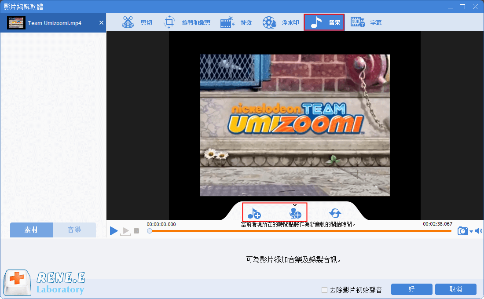Switch to the 音樂 tab in sidebar

pos(74,230)
